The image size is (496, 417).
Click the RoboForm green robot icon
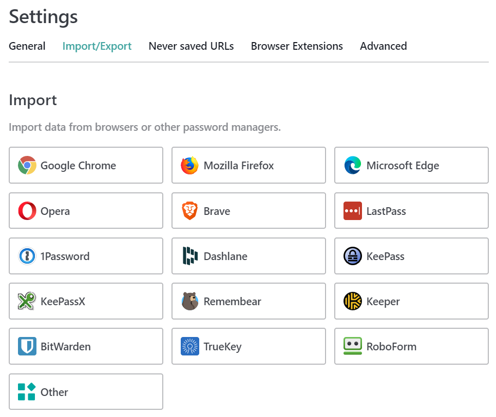[353, 346]
